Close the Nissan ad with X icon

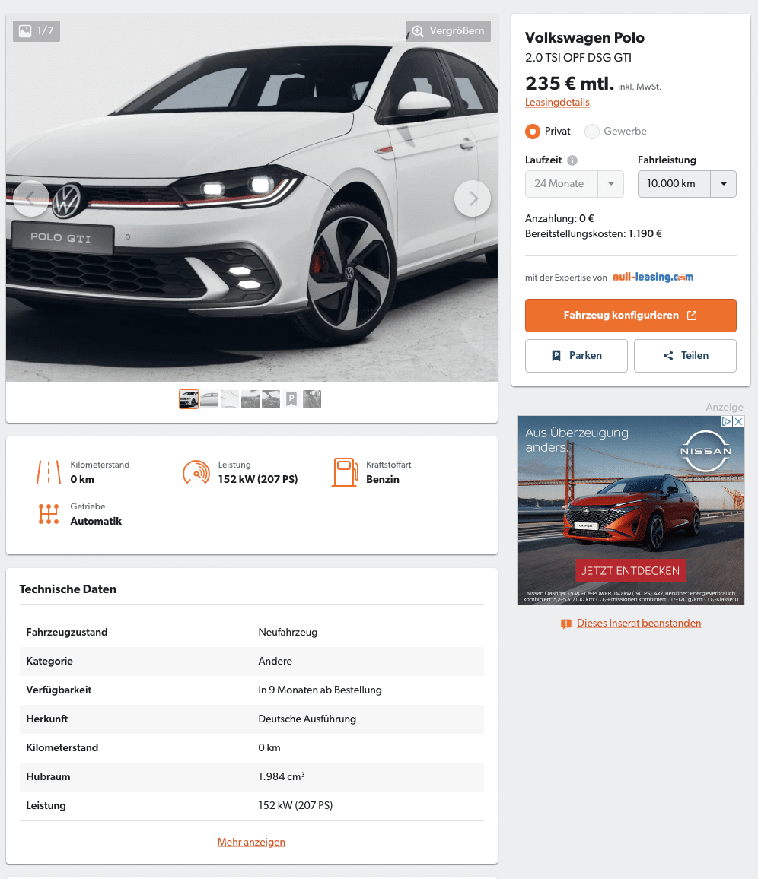739,421
